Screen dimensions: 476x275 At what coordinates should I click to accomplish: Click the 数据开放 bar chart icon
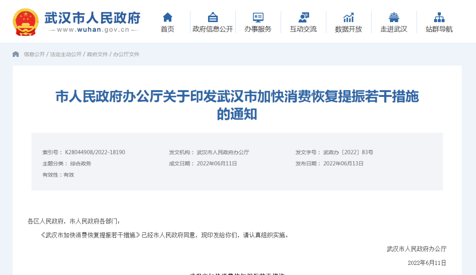pyautogui.click(x=349, y=17)
